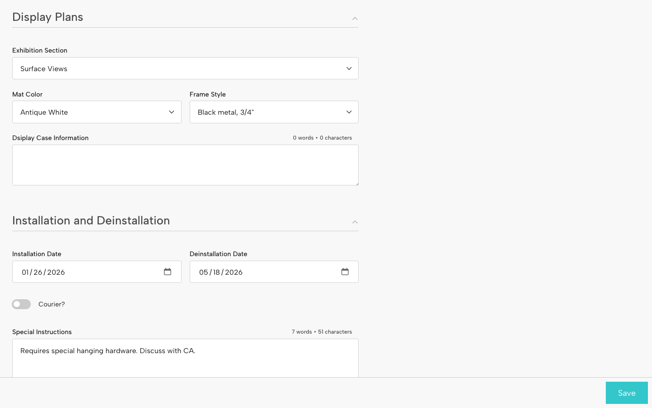652x408 pixels.
Task: Open the Exhibition Section dropdown showing Surface Views
Action: click(181, 68)
